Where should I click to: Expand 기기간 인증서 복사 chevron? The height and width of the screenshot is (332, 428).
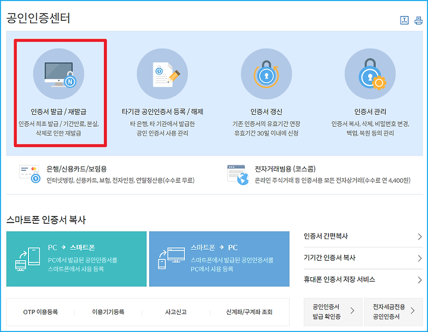420,258
